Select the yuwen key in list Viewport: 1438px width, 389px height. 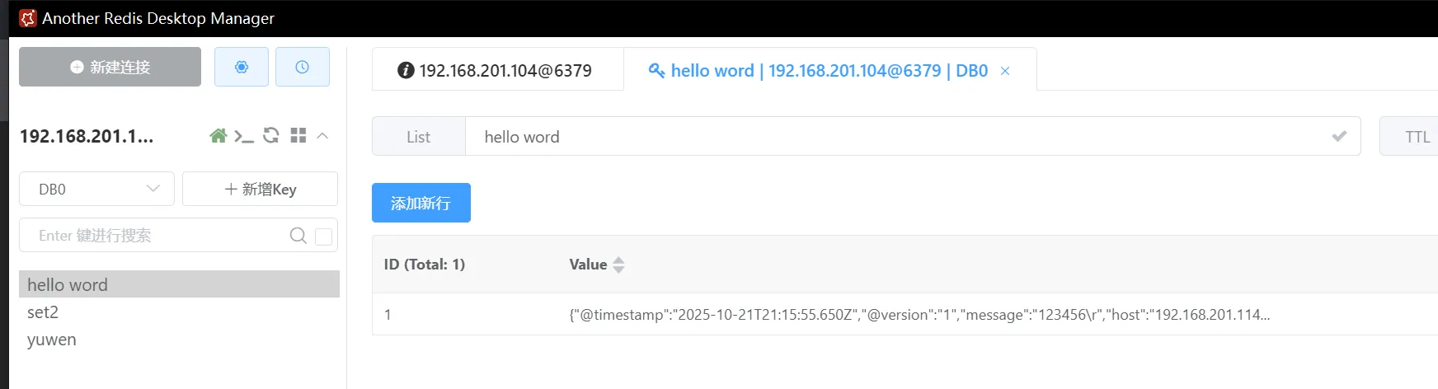click(52, 340)
